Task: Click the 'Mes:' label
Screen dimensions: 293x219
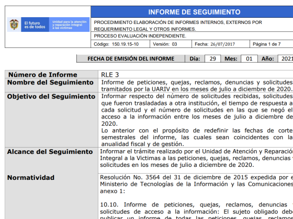Action: click(231, 58)
